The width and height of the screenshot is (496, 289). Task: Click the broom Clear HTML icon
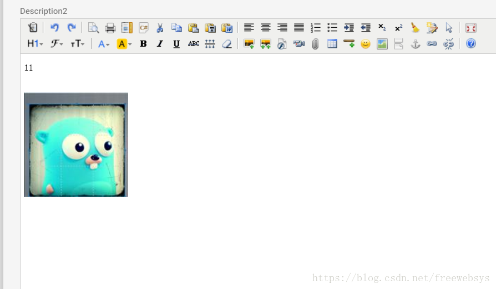tap(415, 28)
